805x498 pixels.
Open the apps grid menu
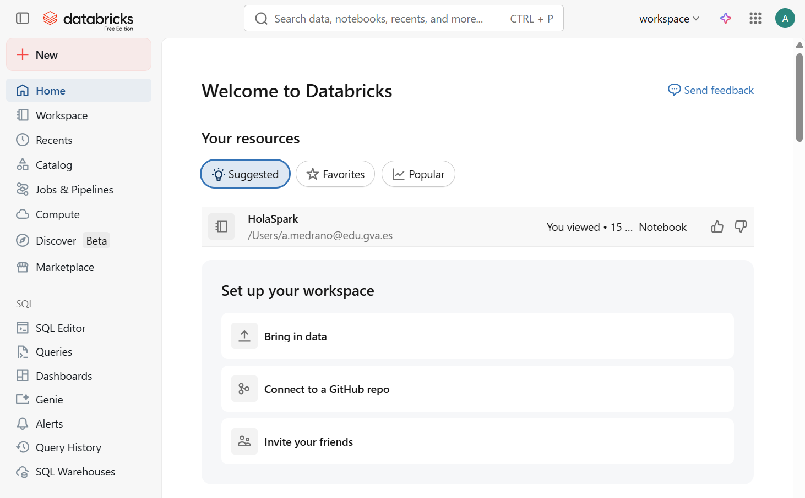755,18
